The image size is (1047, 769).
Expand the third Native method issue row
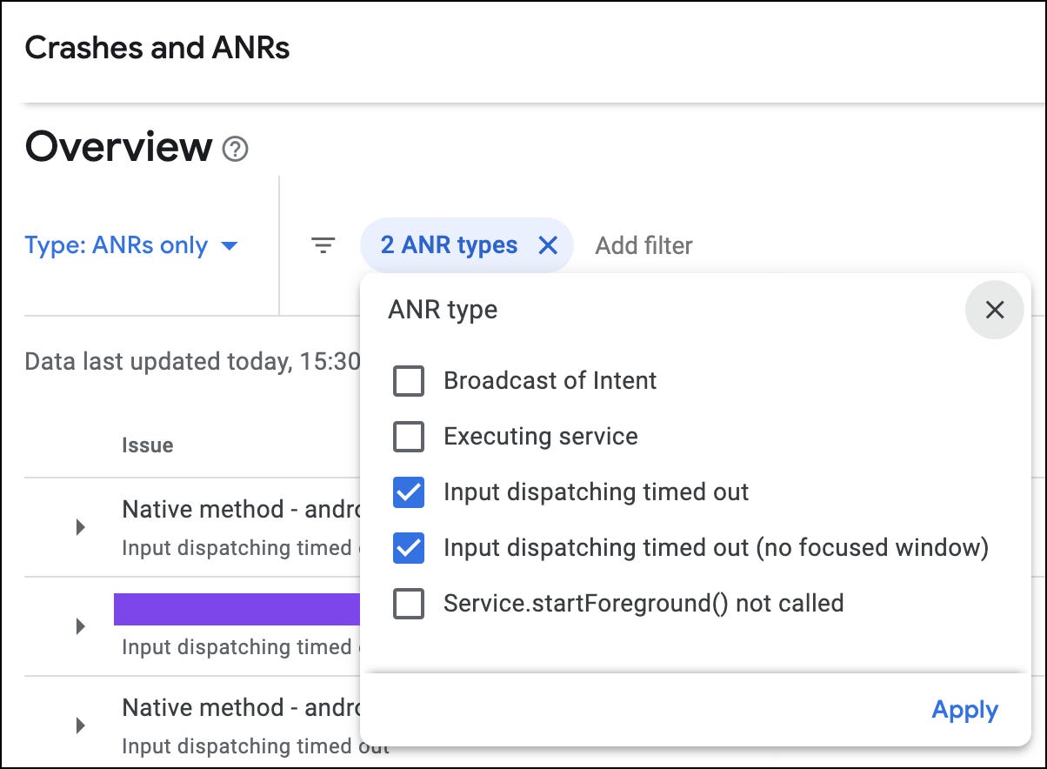coord(80,725)
